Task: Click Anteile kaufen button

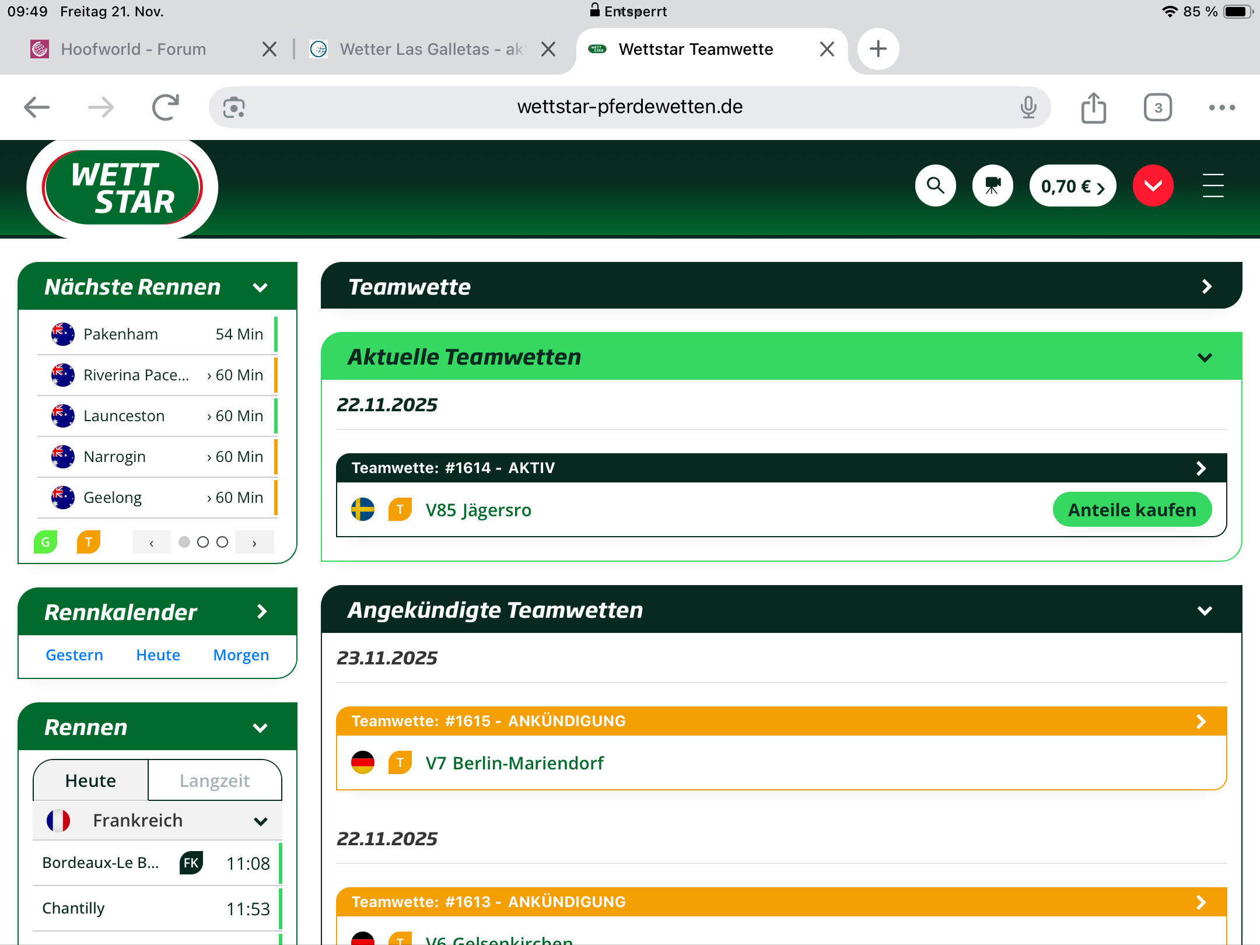Action: pos(1132,510)
